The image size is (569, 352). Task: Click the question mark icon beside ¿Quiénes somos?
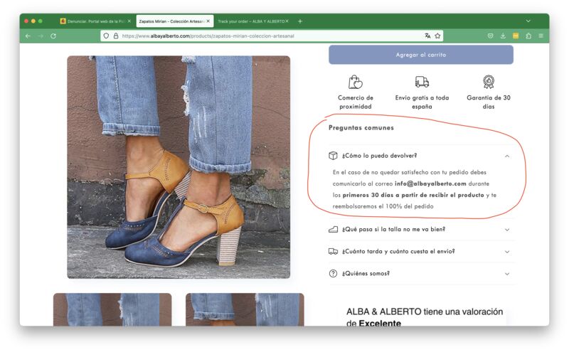(x=333, y=274)
